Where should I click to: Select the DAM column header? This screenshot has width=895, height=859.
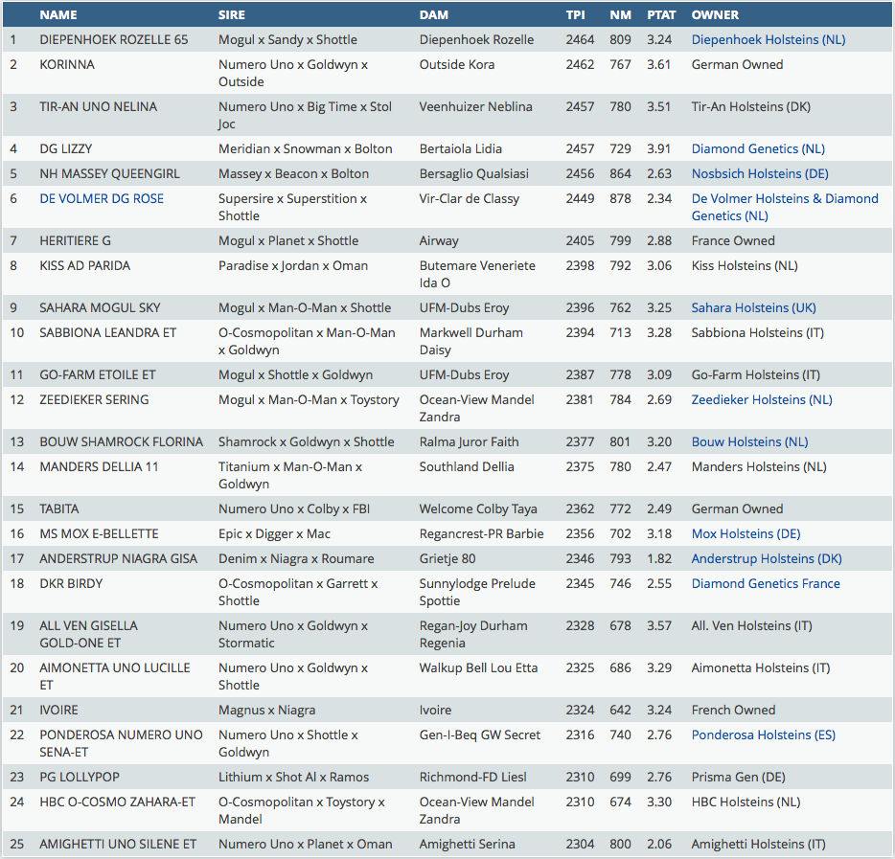[x=433, y=15]
